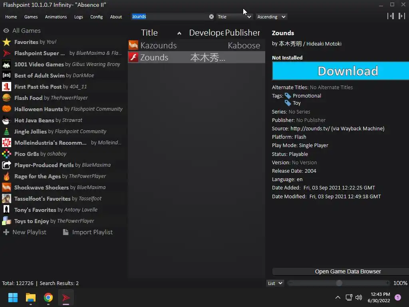The width and height of the screenshot is (409, 307).
Task: Open File Explorer from the taskbar
Action: (x=30, y=297)
